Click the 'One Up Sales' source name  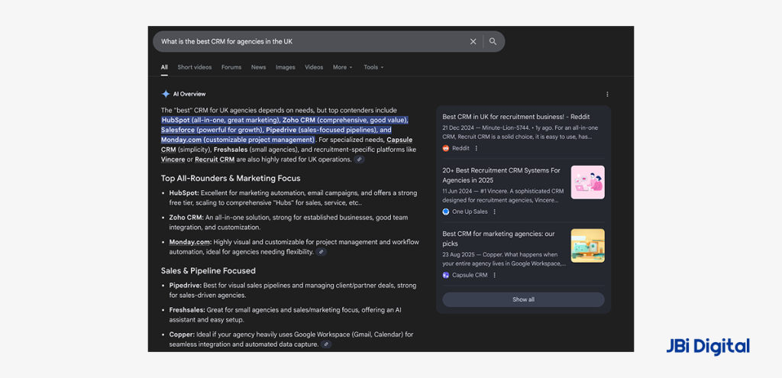[x=470, y=212]
